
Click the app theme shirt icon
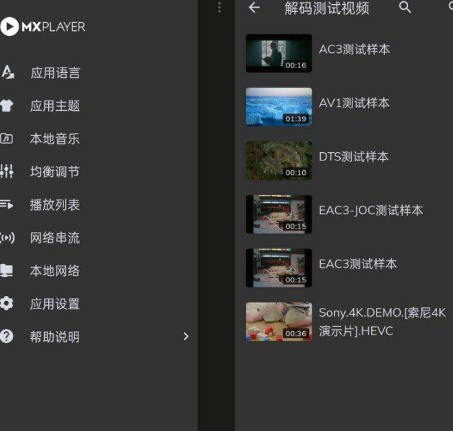tap(7, 105)
